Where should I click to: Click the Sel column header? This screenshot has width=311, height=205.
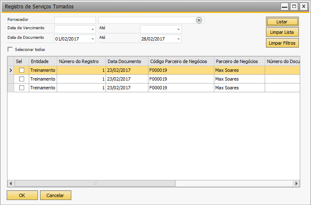[21, 61]
